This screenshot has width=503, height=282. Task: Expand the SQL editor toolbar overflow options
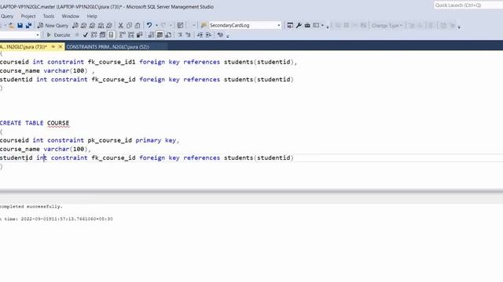point(228,36)
